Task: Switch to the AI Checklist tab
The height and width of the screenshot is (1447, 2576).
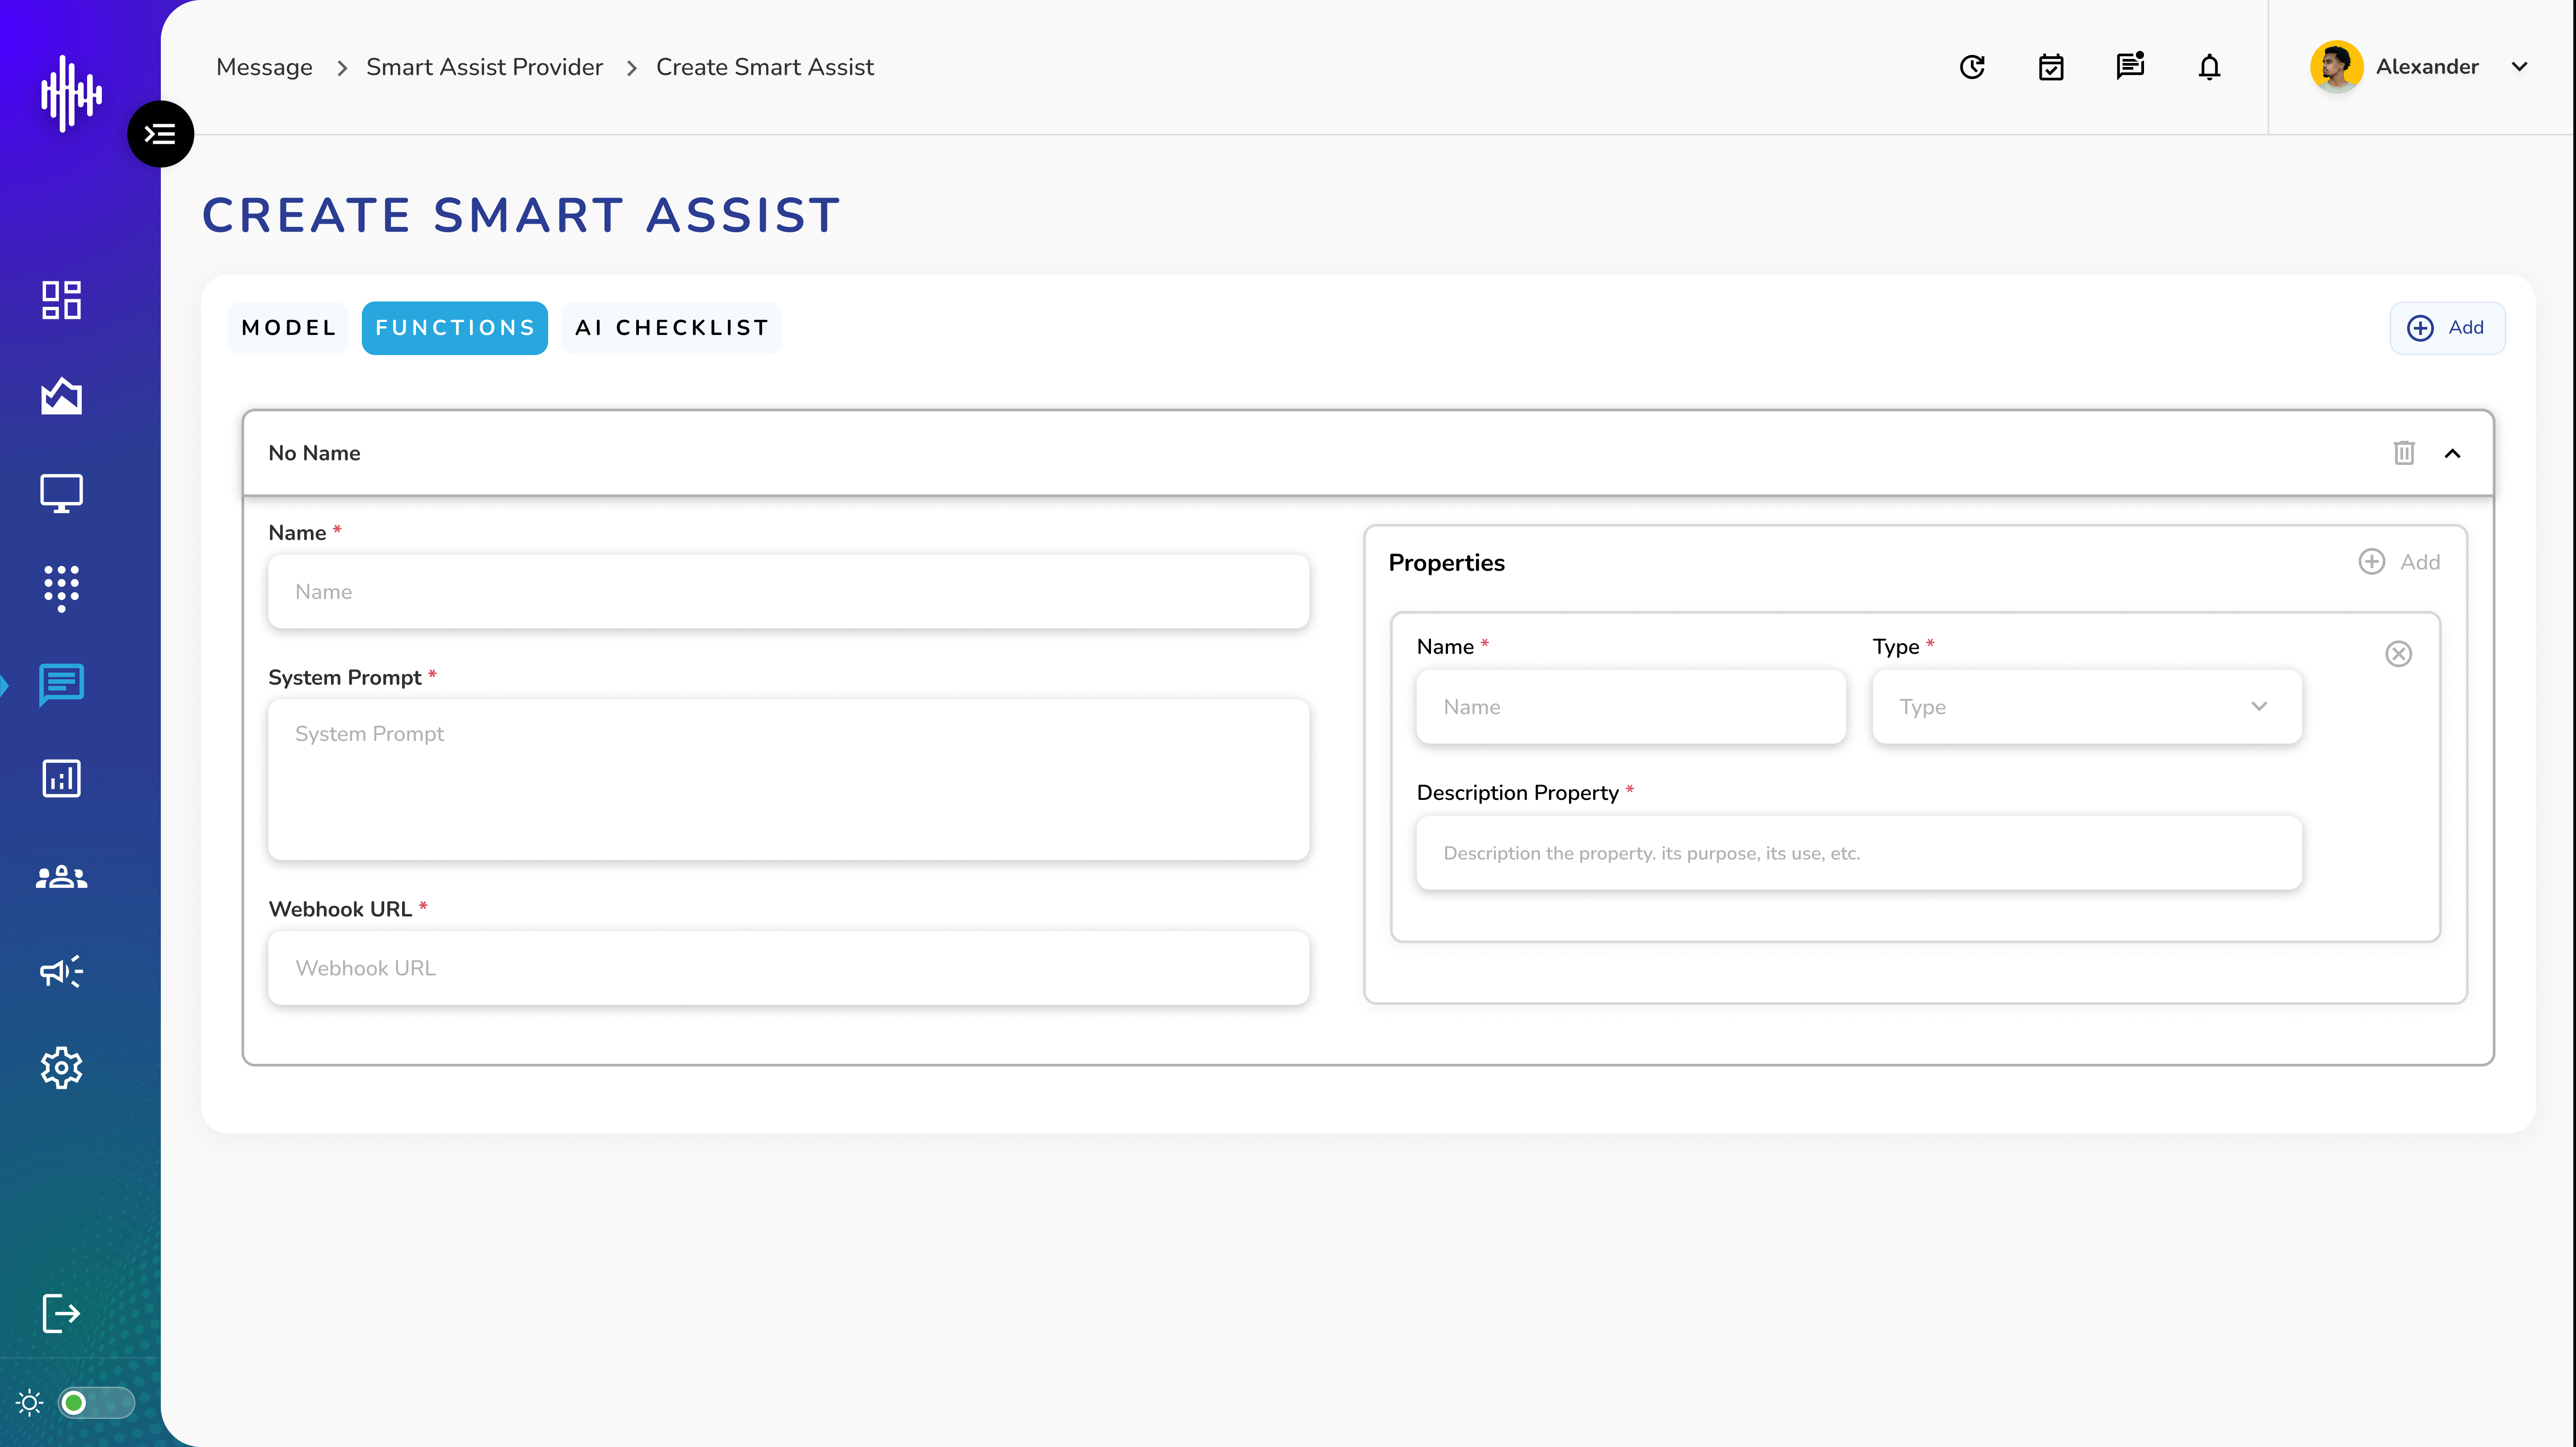Action: [x=671, y=328]
